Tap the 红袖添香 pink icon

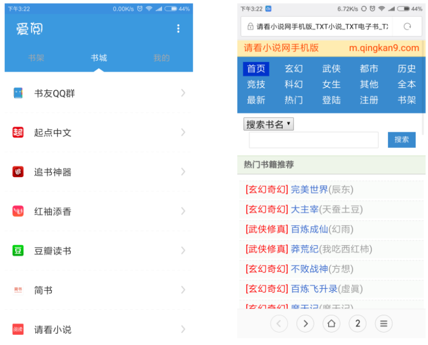(x=18, y=211)
